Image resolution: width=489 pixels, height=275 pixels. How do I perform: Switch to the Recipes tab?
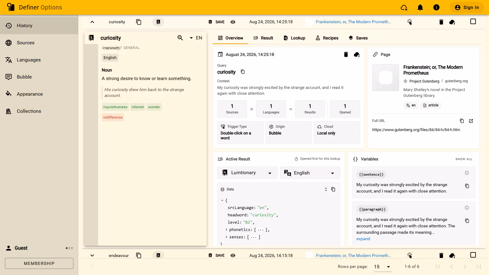pyautogui.click(x=327, y=38)
